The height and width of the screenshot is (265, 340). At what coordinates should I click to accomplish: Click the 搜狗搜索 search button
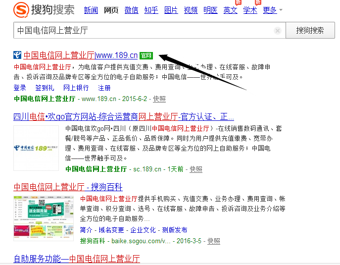310,30
